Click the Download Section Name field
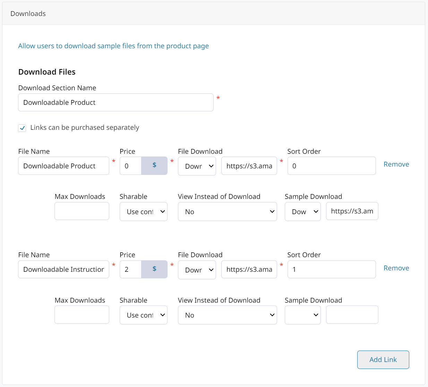Screen dimensions: 428x387 (x=115, y=102)
